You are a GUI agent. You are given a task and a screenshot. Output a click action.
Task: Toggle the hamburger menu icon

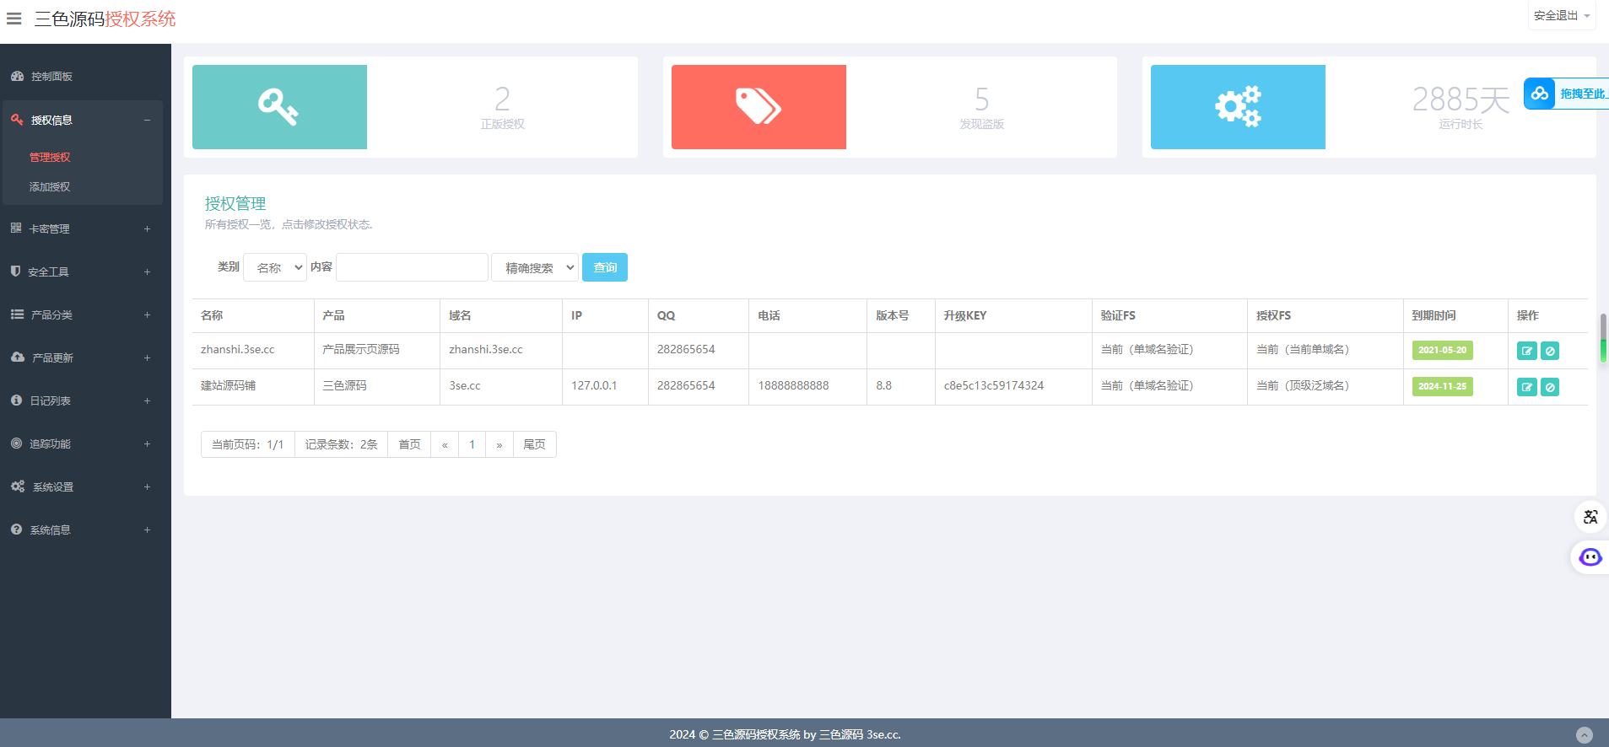(x=13, y=19)
